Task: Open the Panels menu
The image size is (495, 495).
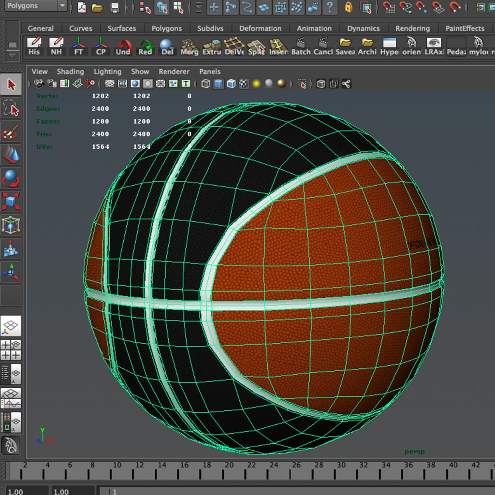Action: point(209,72)
